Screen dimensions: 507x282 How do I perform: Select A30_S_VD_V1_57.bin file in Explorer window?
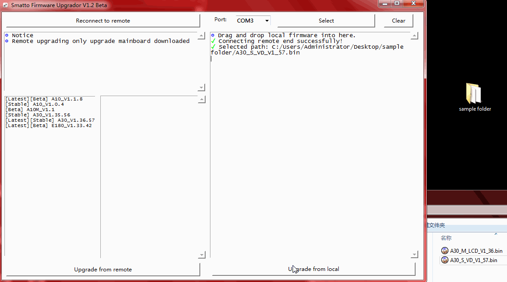[x=470, y=260]
